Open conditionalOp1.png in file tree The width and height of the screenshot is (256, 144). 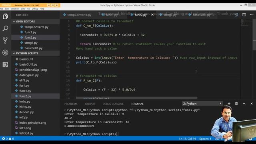click(36, 70)
